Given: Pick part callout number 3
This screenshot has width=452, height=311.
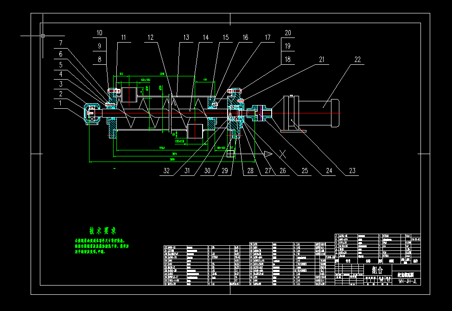Looking at the screenshot, I should (61, 84).
